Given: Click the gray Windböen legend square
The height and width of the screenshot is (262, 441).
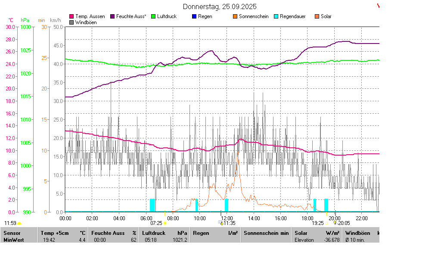Looking at the screenshot, I should [x=71, y=22].
